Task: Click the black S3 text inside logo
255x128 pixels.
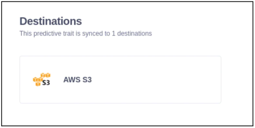Action: tap(46, 83)
